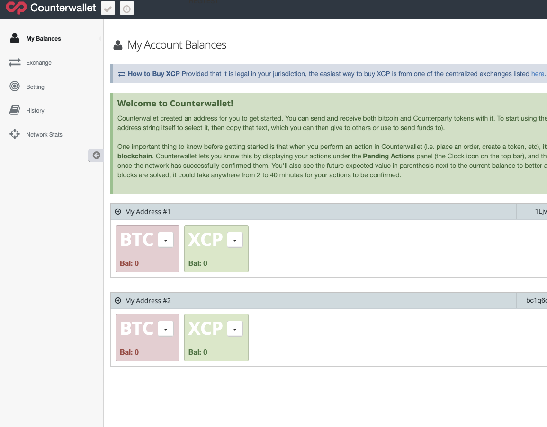Click the Network Stats crosshair icon in sidebar
Viewport: 547px width, 427px height.
(x=15, y=134)
